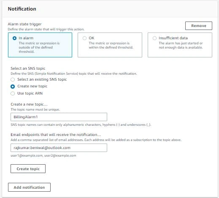Click the OK tile threshold description text
The height and width of the screenshot is (198, 219).
111,45
